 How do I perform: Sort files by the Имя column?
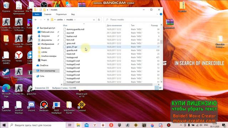pyautogui.click(x=65, y=25)
